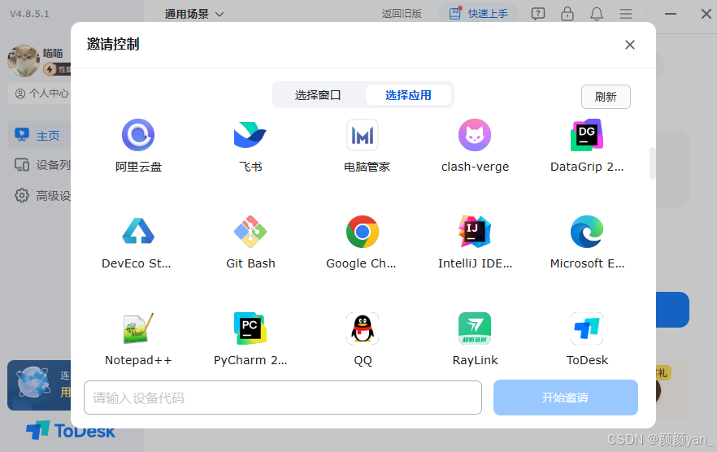Choose the DataGrip app icon

(x=587, y=135)
